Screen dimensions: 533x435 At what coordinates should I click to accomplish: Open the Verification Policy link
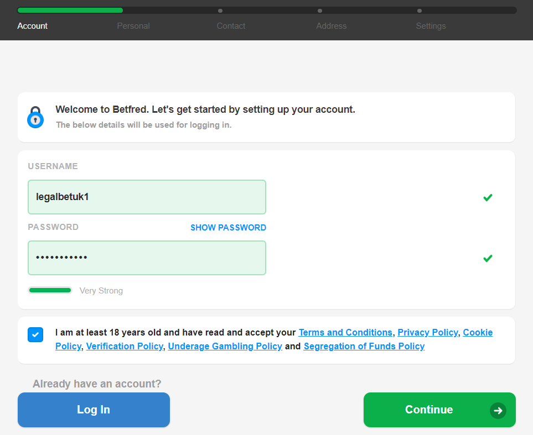coord(125,347)
